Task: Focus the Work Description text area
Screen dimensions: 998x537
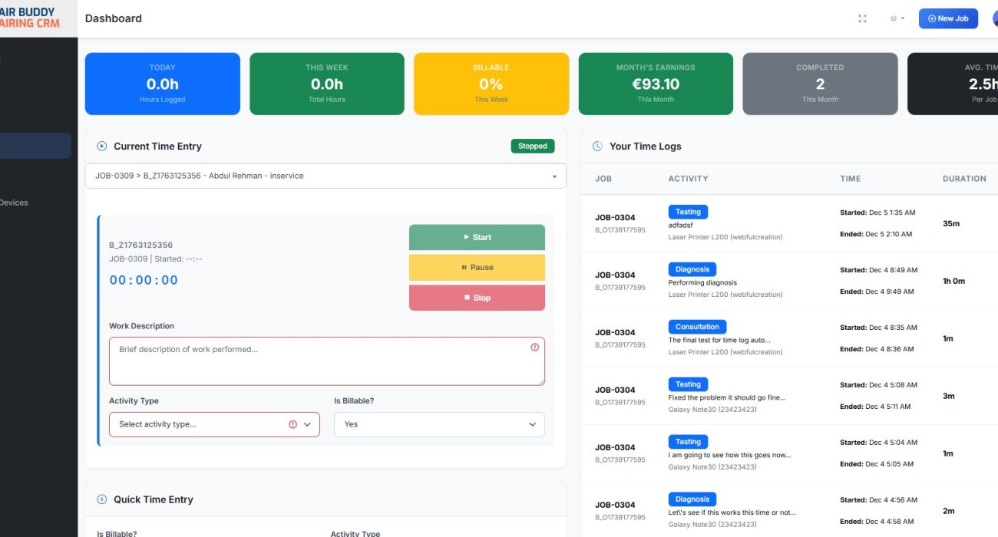Action: pos(327,361)
